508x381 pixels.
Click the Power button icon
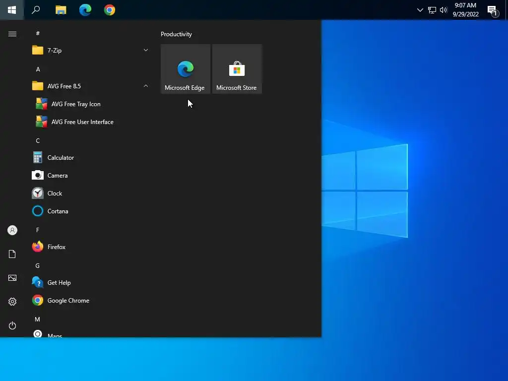(12, 325)
